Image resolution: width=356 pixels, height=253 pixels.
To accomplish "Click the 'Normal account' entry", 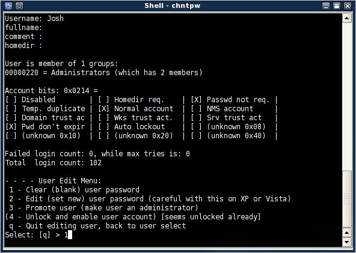I will click(x=136, y=109).
